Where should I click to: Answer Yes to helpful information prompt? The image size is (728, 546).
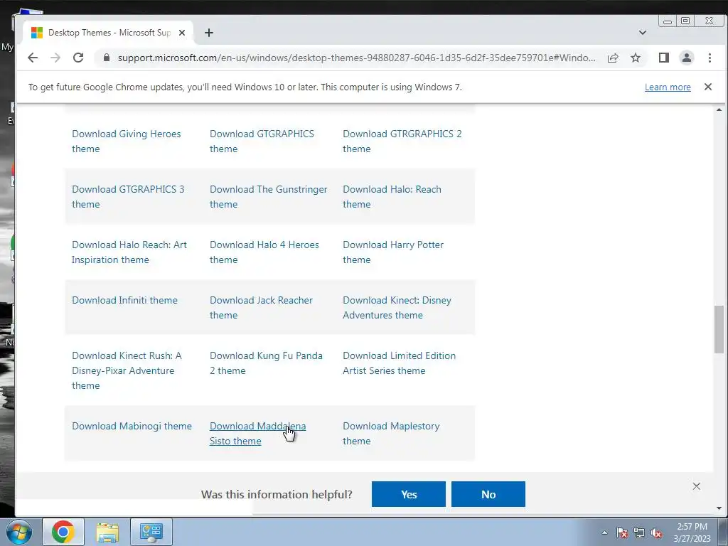click(x=409, y=494)
